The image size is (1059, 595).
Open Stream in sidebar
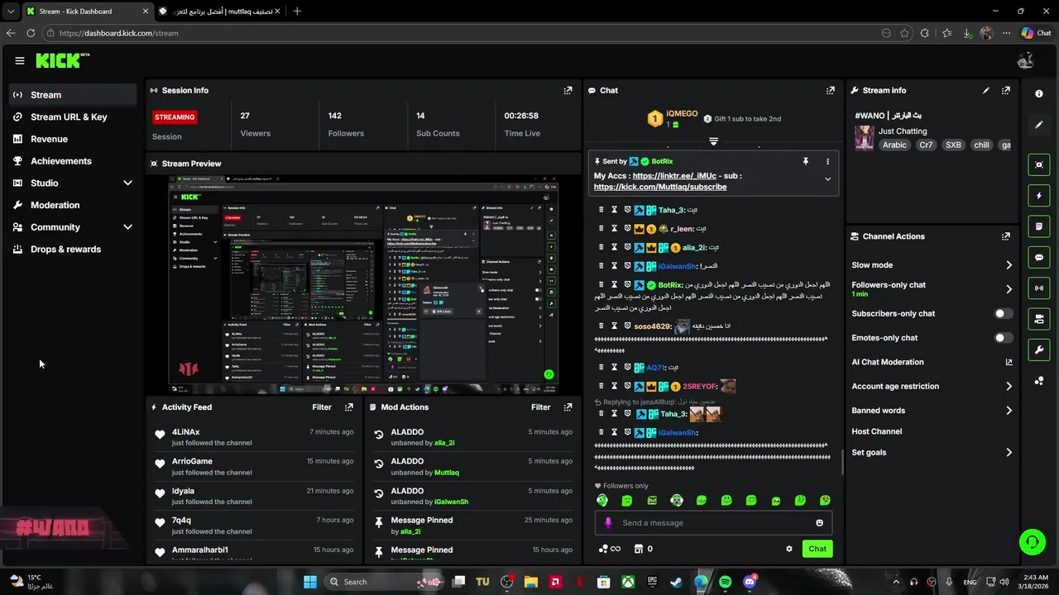73,95
